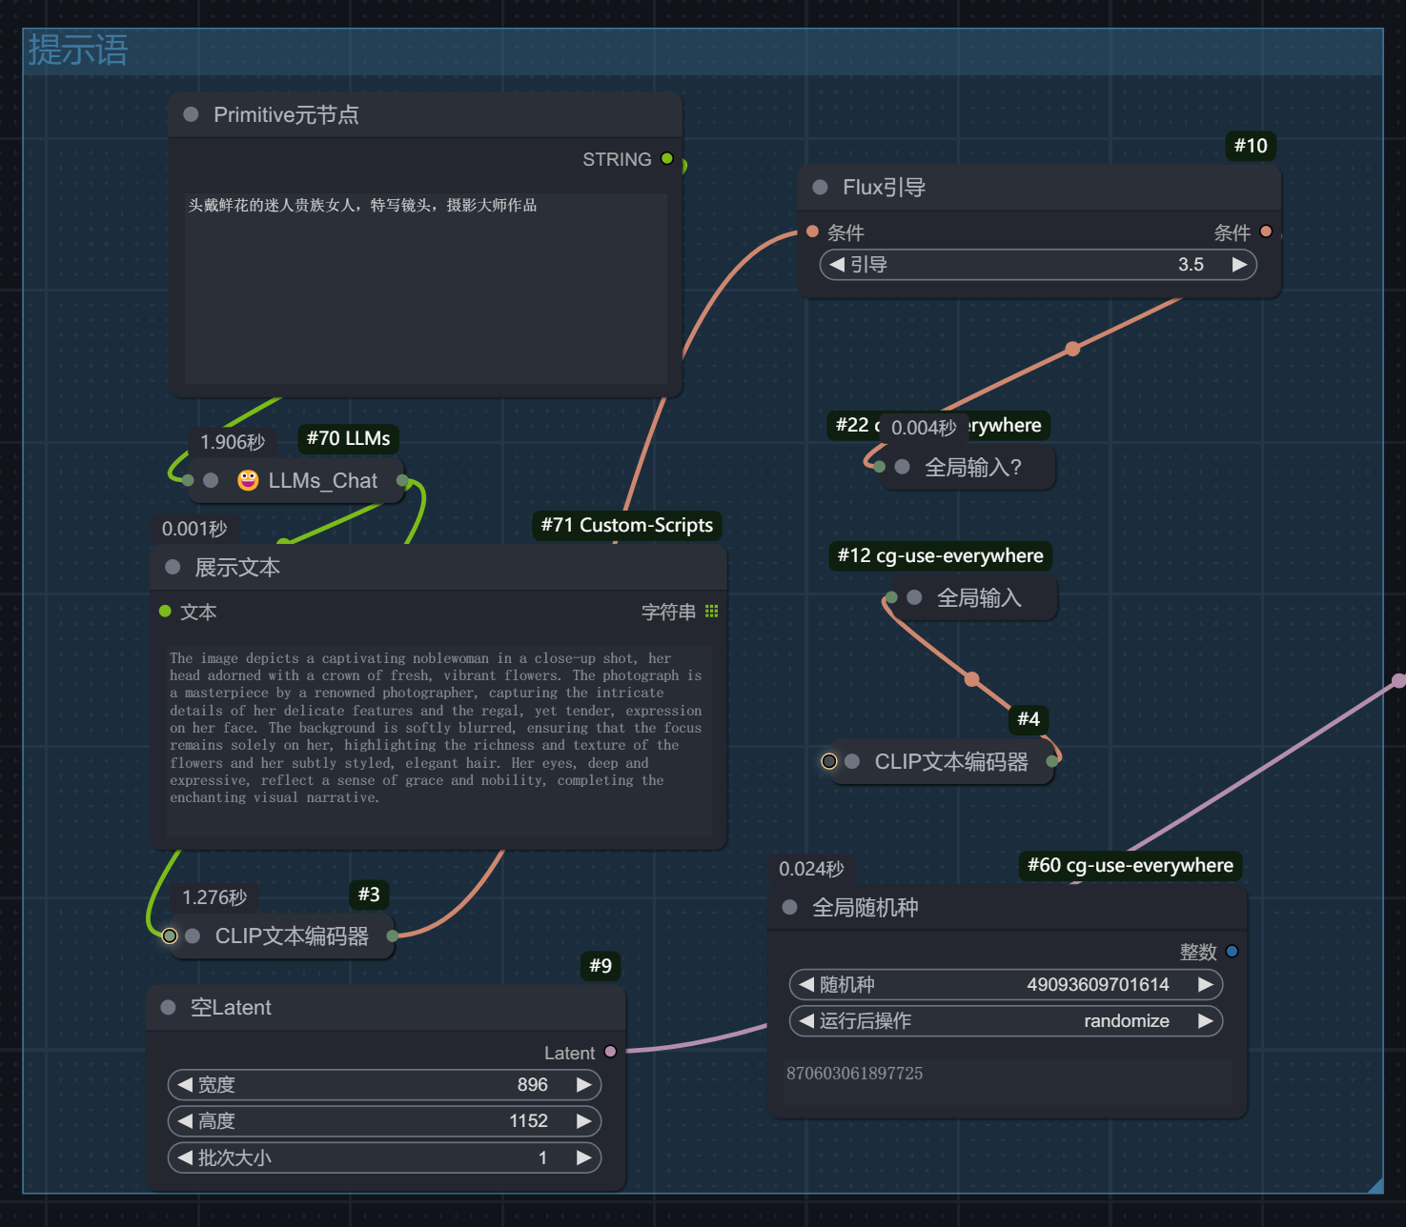The height and width of the screenshot is (1227, 1406).
Task: Click the LLMs_Chat emoji face icon
Action: [248, 480]
